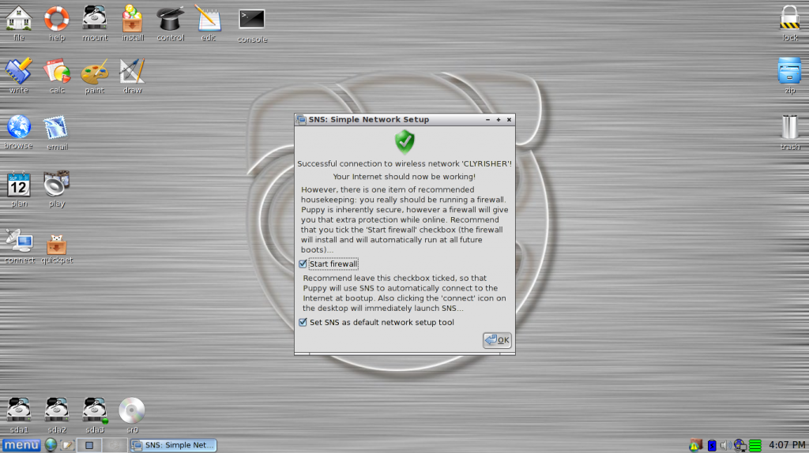This screenshot has height=453, width=809.
Task: Launch the mount drives icon
Action: [95, 19]
